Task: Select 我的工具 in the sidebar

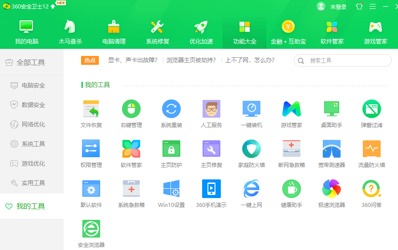Action: [x=32, y=206]
